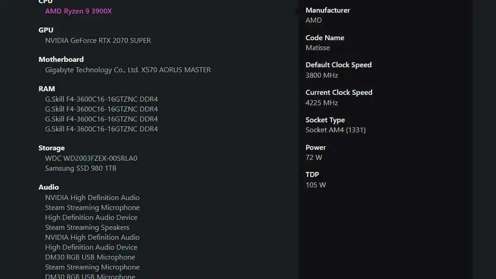The image size is (496, 279).
Task: Click the Audio section heading
Action: coord(49,187)
